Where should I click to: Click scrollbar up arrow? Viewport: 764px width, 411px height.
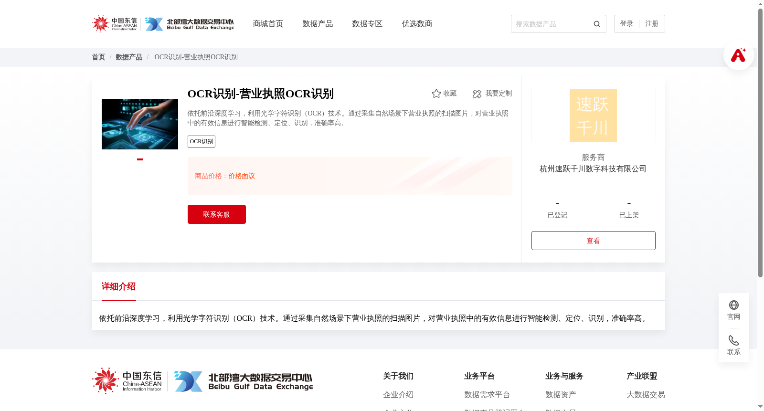[x=760, y=4]
